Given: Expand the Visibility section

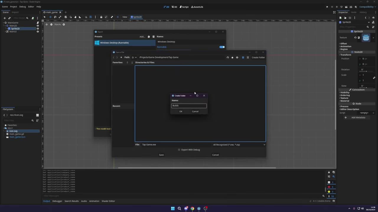Looking at the screenshot, I should pyautogui.click(x=345, y=92).
